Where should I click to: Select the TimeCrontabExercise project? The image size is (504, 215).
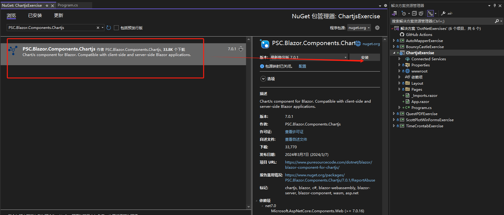point(424,126)
